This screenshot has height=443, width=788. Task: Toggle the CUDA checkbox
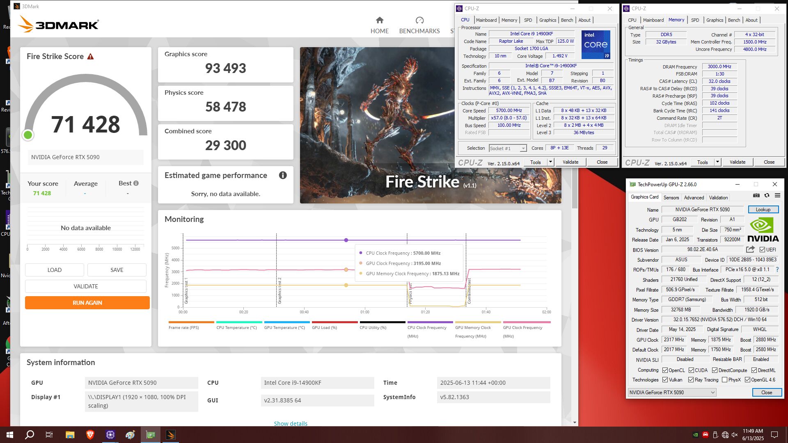pos(691,370)
